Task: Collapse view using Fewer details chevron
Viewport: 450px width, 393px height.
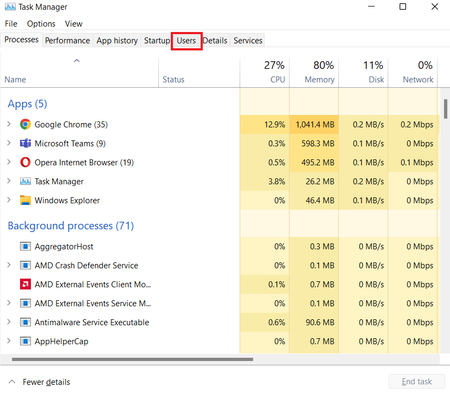Action: click(12, 382)
